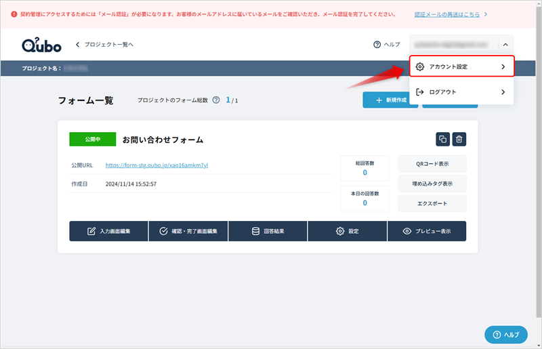Image resolution: width=542 pixels, height=349 pixels.
Task: Click 埋め込みタグ表示 button
Action: 432,184
